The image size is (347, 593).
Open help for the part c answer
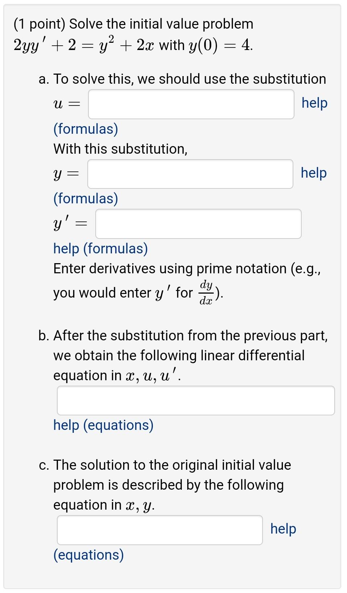coord(283,529)
